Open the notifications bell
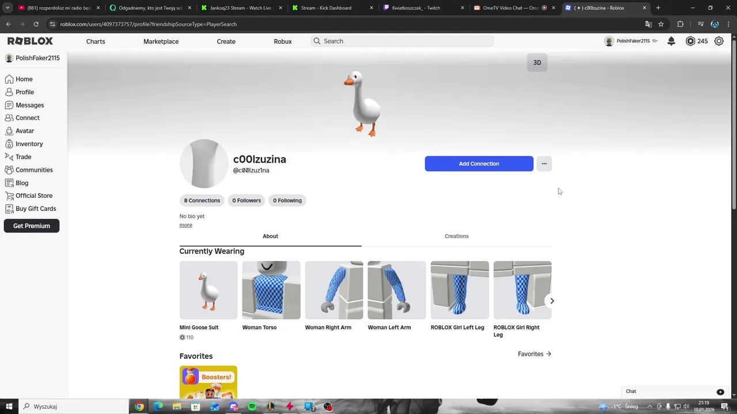The height and width of the screenshot is (414, 737). (x=671, y=41)
